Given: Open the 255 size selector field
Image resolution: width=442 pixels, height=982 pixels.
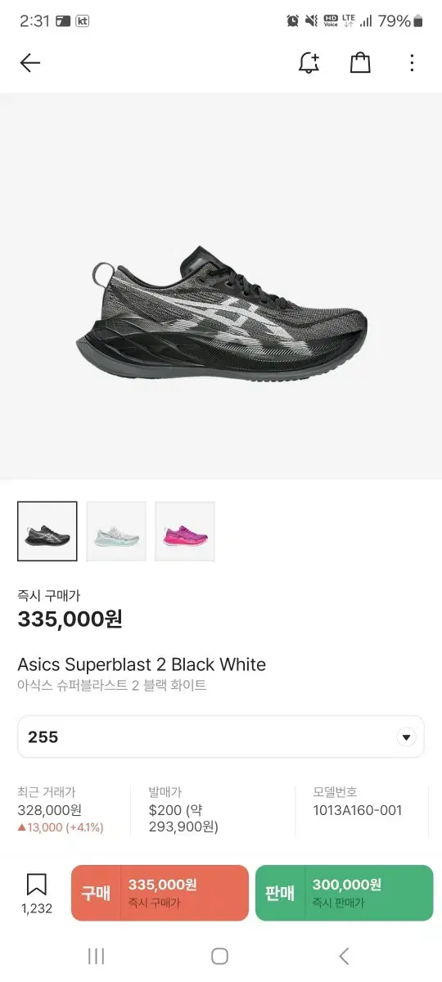Looking at the screenshot, I should pos(221,737).
